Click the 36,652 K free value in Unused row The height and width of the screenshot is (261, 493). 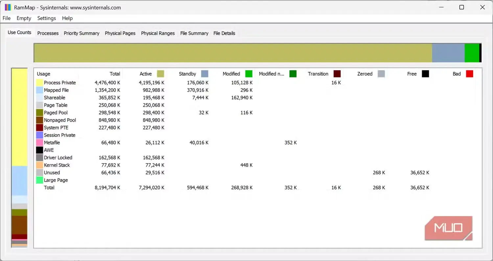tap(420, 173)
